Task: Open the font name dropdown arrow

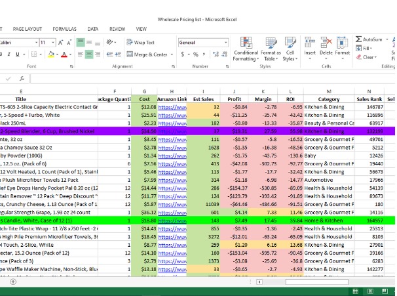Action: click(36, 43)
